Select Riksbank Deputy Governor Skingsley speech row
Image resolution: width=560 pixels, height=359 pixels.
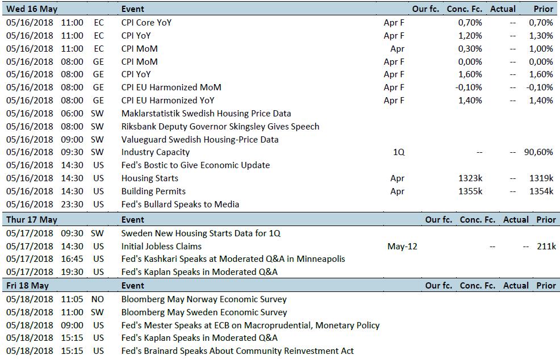[x=280, y=127]
